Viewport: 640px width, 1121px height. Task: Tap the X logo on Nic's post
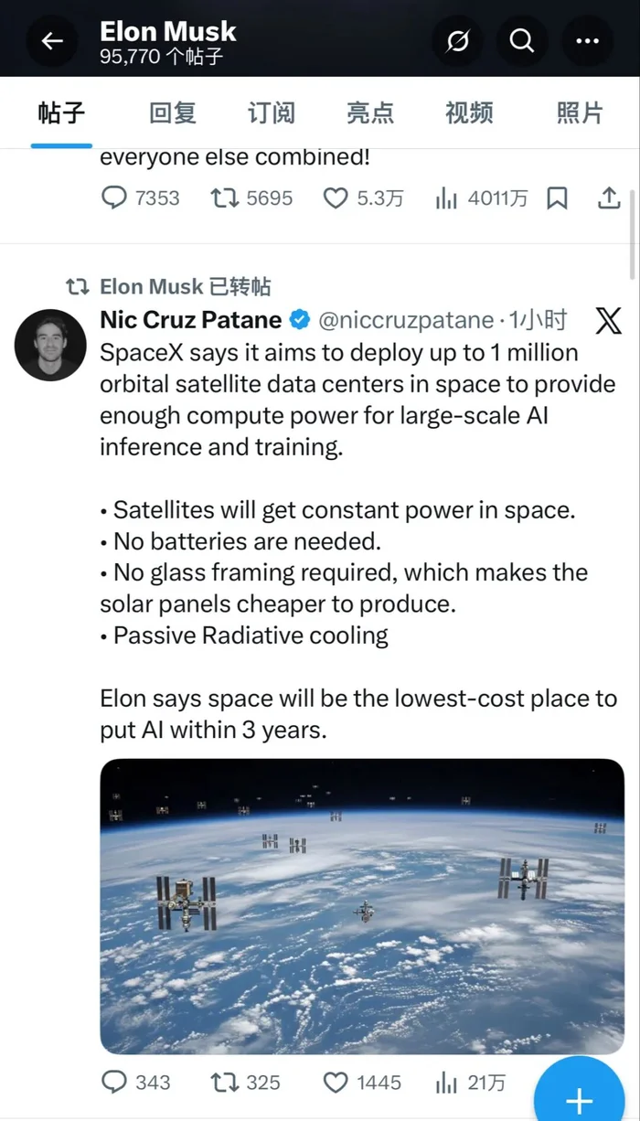tap(608, 320)
